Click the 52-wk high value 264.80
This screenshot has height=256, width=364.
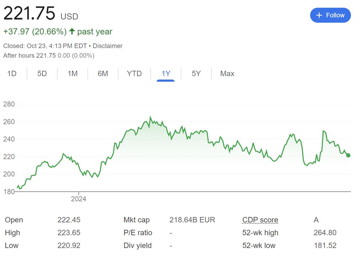[325, 232]
